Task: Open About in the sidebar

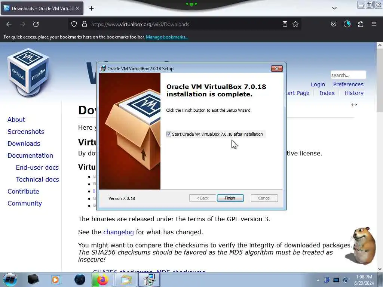Action: coord(16,120)
